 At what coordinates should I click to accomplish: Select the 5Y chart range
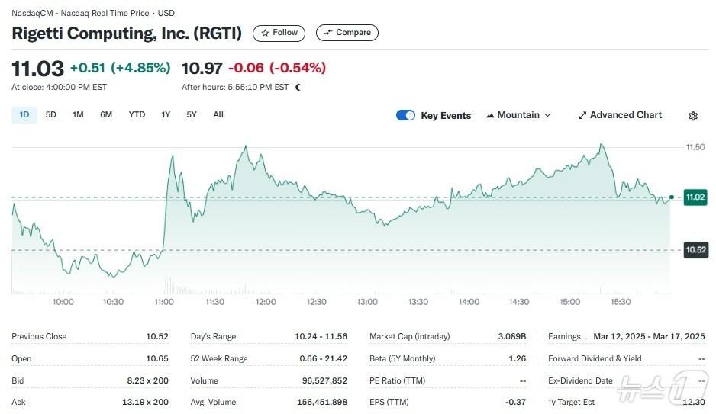pos(192,114)
